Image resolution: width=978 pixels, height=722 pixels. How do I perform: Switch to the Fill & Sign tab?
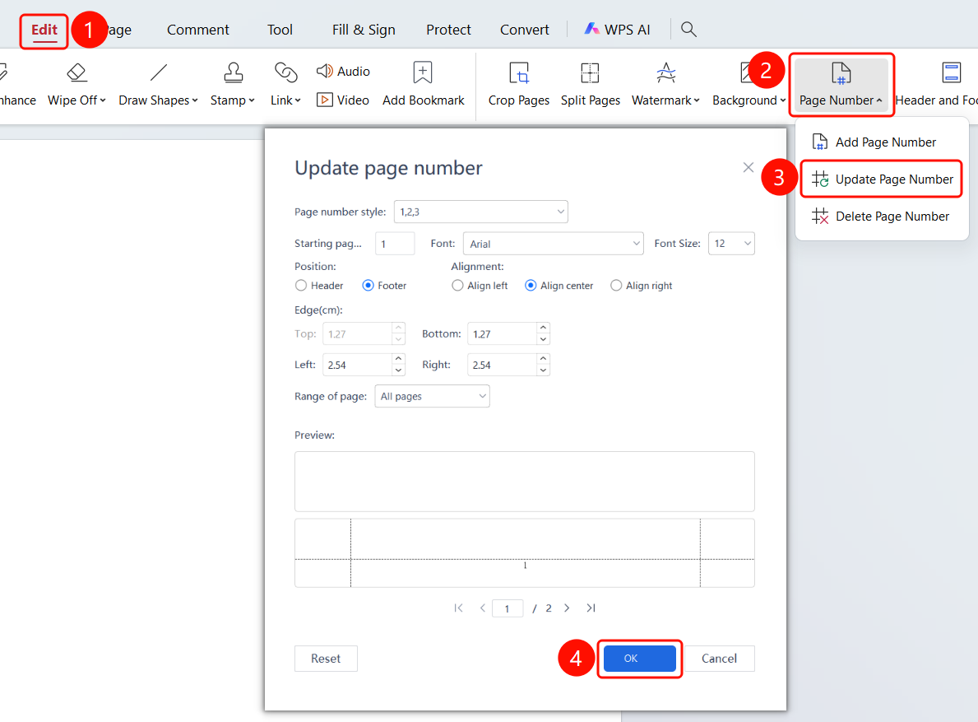364,30
